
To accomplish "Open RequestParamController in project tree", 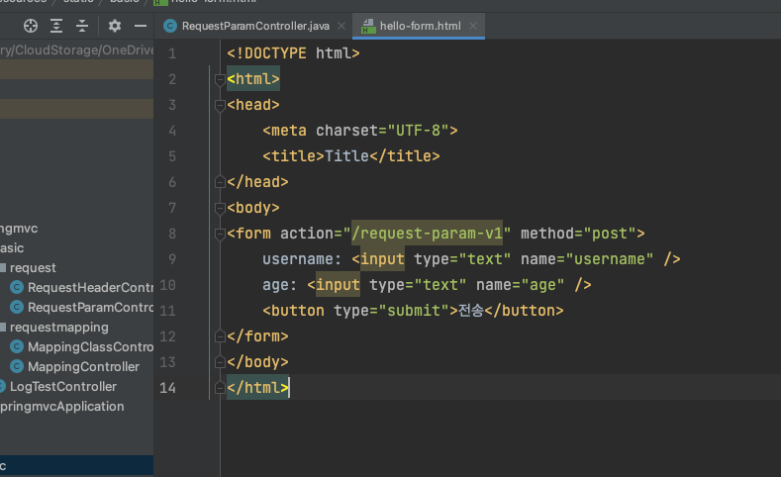I will point(90,307).
